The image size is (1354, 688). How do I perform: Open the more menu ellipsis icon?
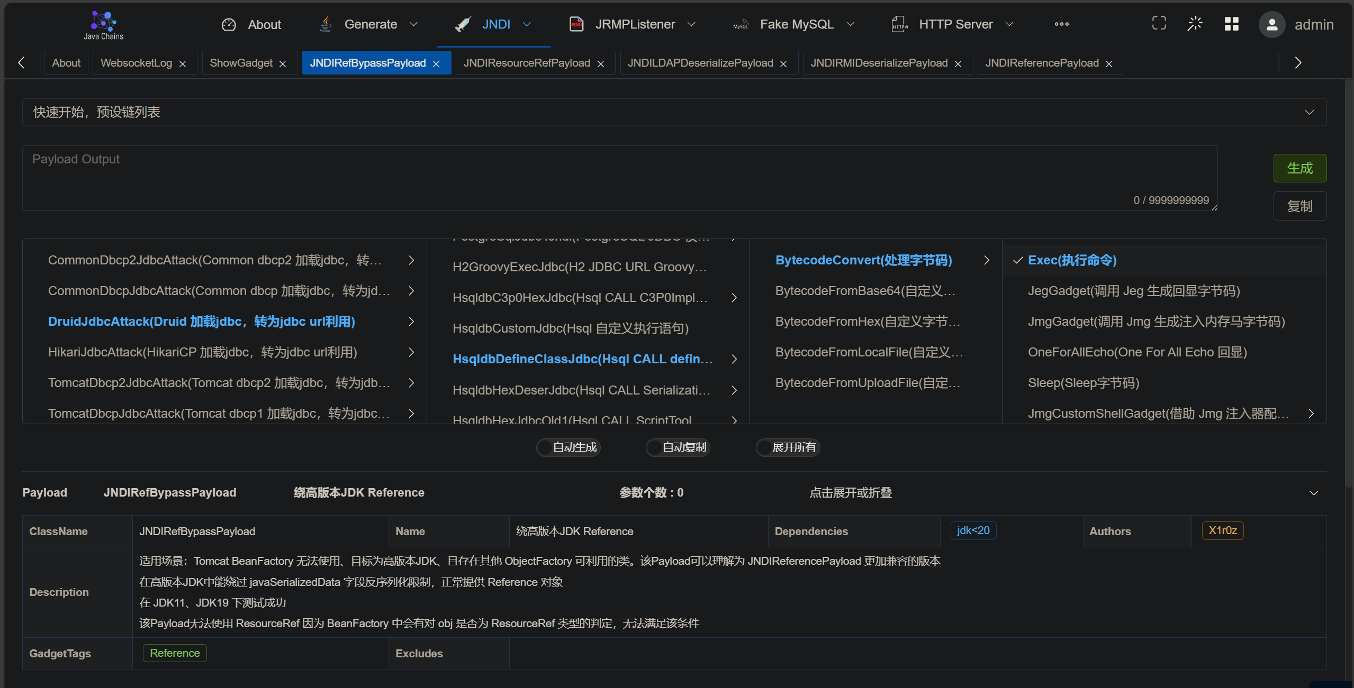pos(1061,24)
